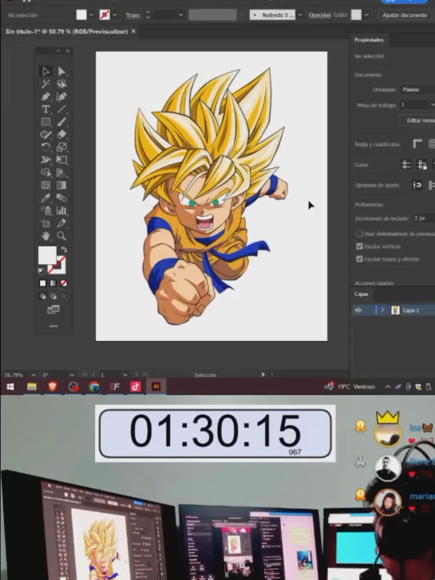
Task: Select the Eraser tool
Action: 62,135
